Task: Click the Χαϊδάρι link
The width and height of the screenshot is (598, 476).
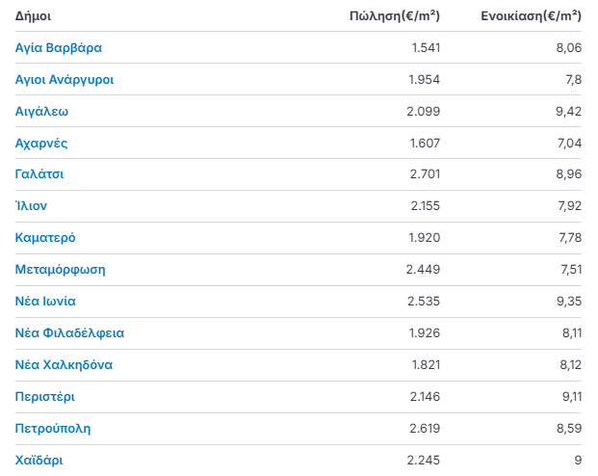Action: point(39,460)
